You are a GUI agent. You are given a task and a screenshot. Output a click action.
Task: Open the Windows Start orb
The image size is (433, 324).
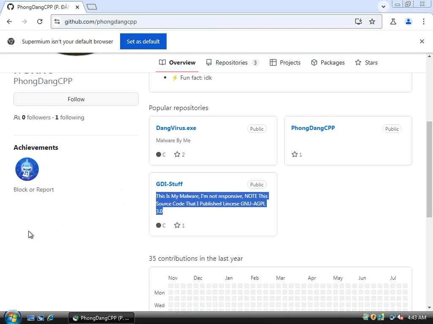pyautogui.click(x=12, y=317)
